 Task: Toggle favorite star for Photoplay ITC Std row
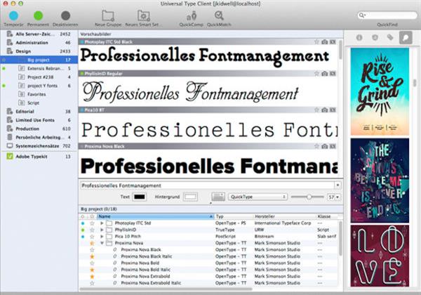(x=92, y=223)
